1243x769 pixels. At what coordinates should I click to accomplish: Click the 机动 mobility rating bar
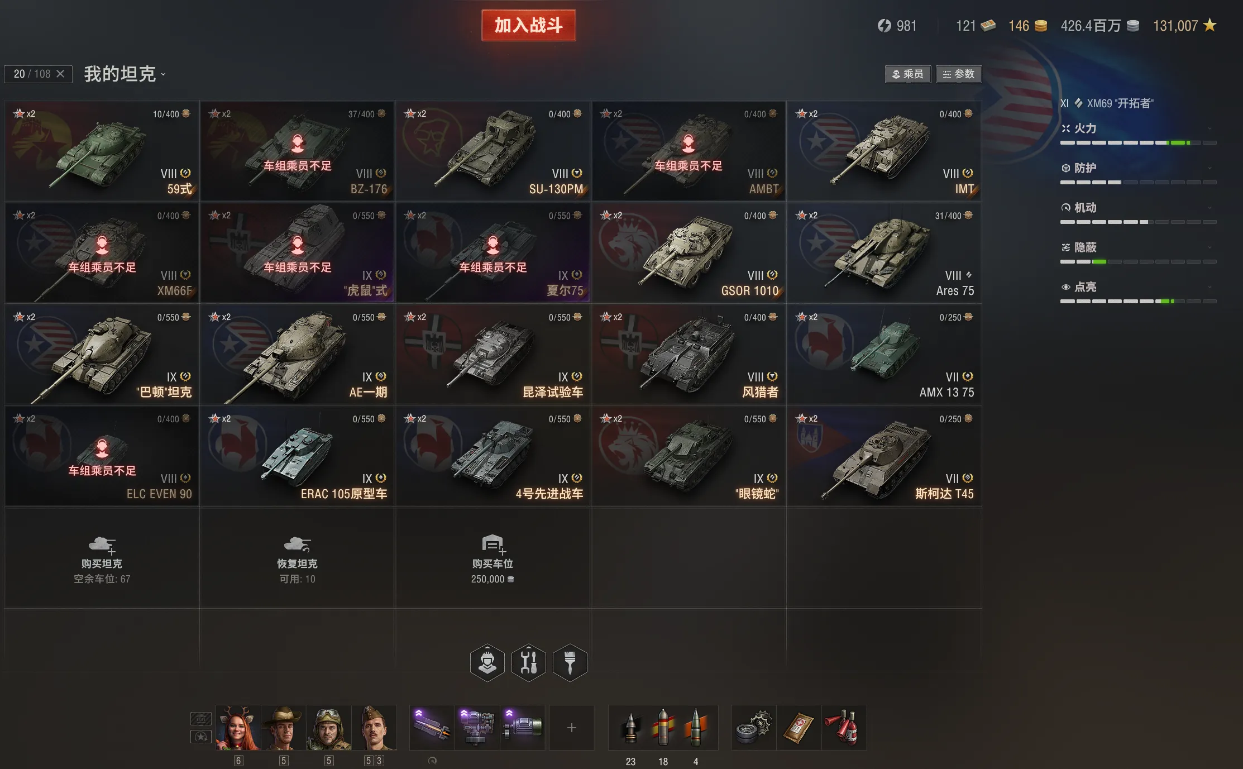click(1138, 222)
